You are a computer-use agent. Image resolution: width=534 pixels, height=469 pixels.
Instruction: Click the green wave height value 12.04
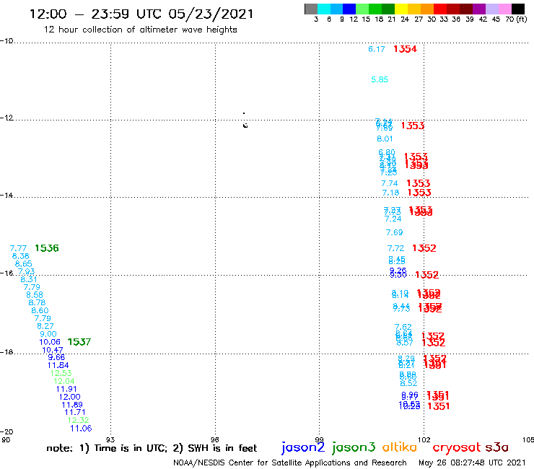click(x=64, y=381)
